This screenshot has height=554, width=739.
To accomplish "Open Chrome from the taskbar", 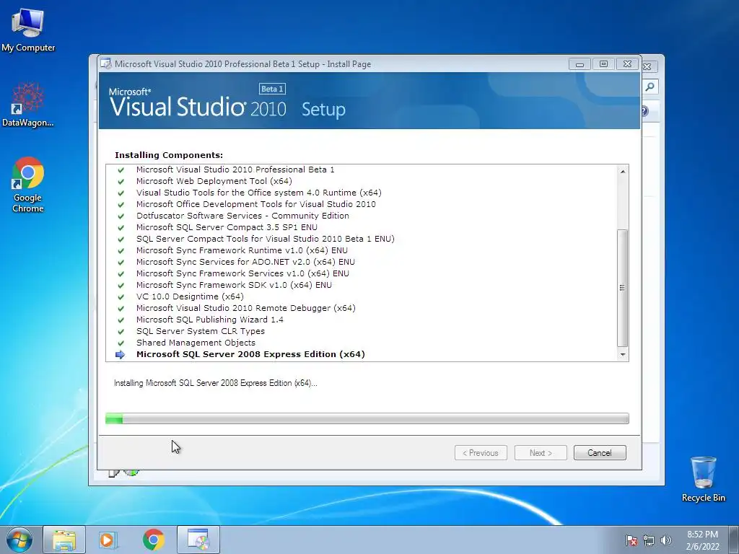I will (154, 540).
